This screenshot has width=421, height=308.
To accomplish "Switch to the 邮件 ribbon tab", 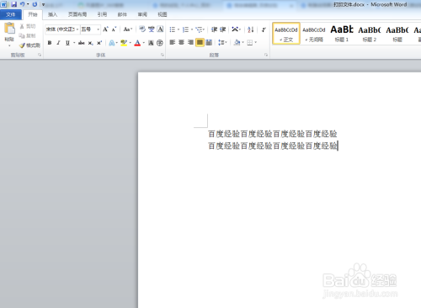I will (x=122, y=14).
